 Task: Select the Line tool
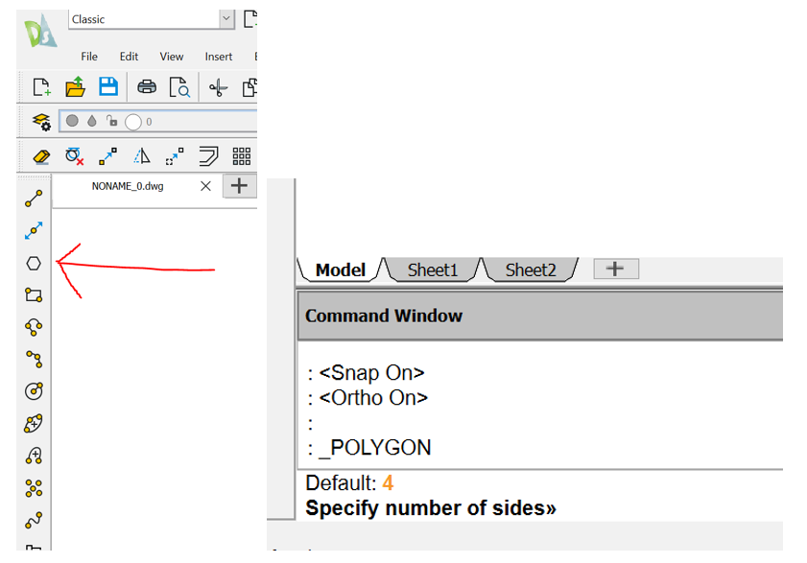click(x=34, y=199)
